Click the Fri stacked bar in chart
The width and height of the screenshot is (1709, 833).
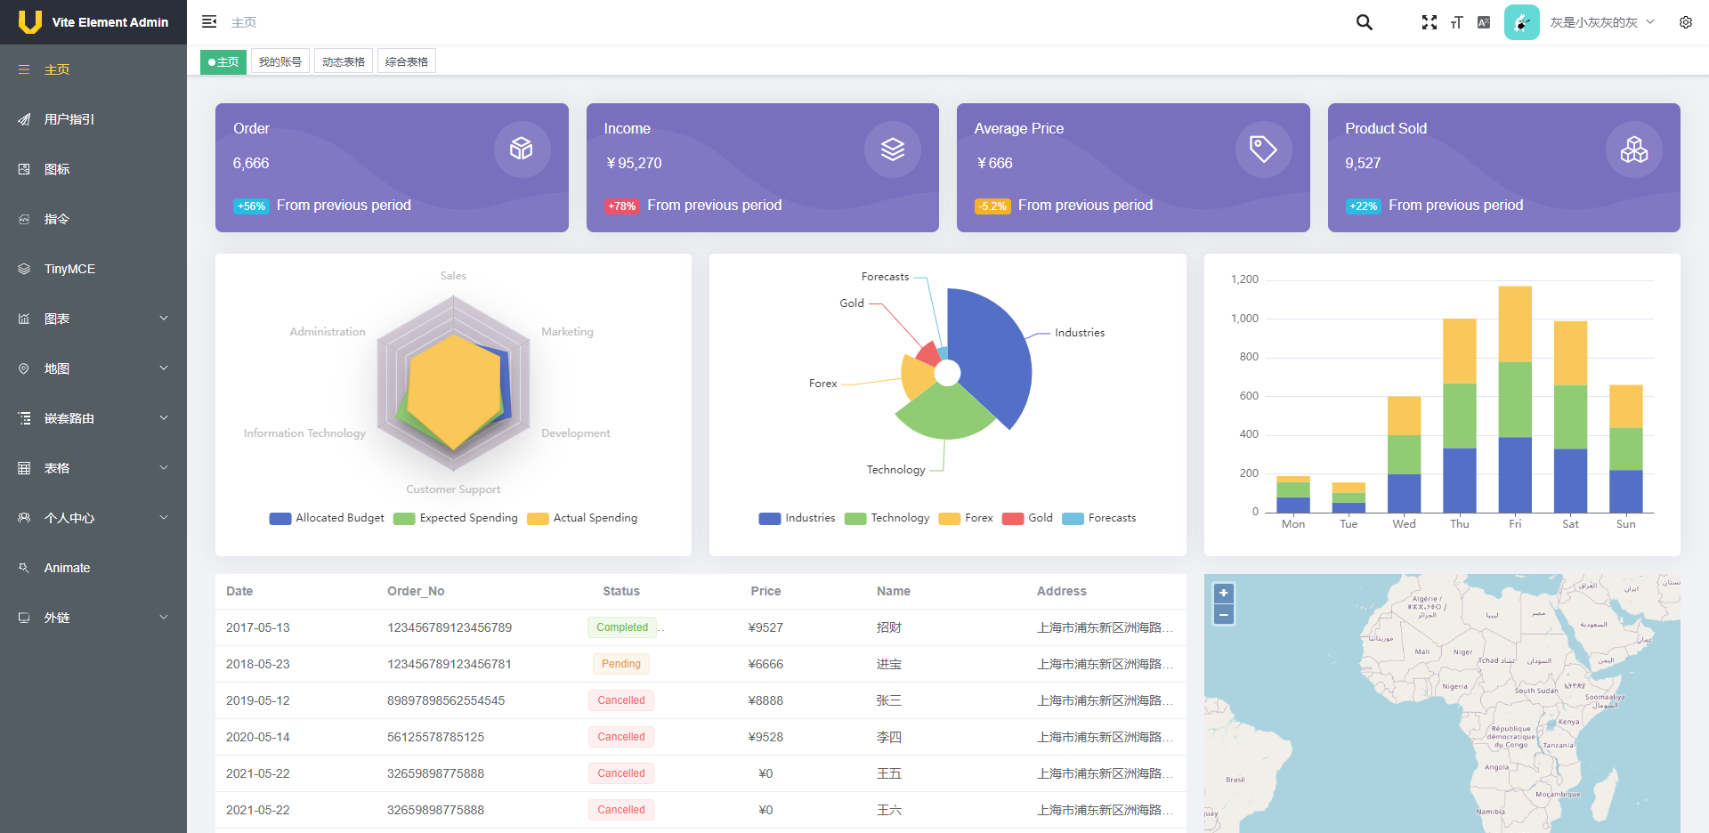[1515, 399]
